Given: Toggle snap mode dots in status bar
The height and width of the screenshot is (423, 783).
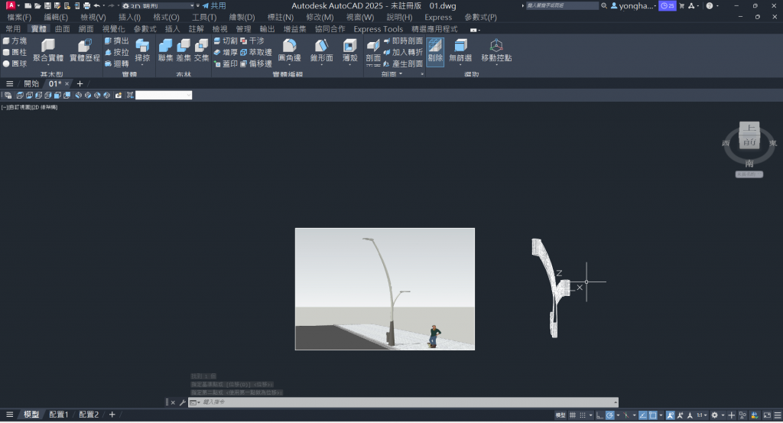Looking at the screenshot, I should 583,415.
